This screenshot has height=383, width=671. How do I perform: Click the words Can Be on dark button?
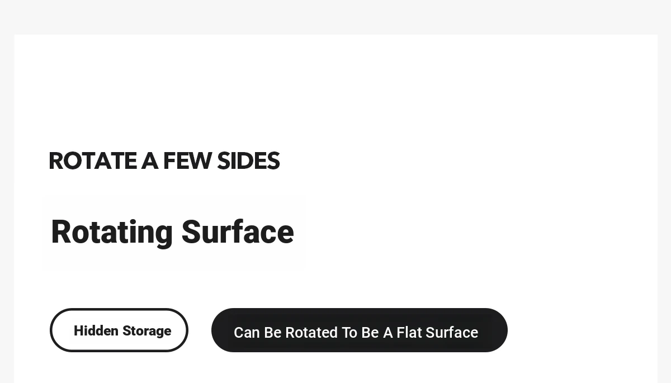tap(257, 333)
